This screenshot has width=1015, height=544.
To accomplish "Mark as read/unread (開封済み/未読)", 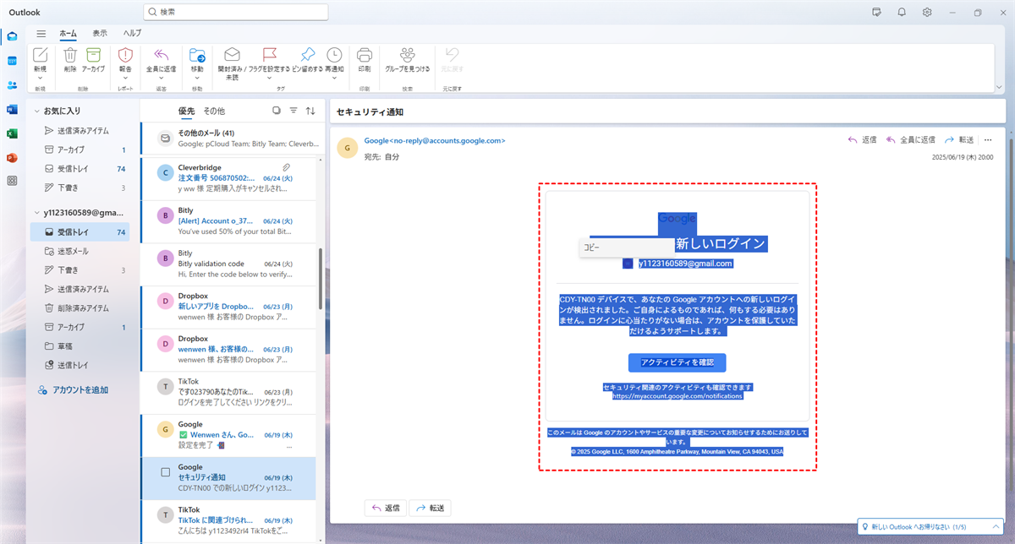I will pos(232,55).
